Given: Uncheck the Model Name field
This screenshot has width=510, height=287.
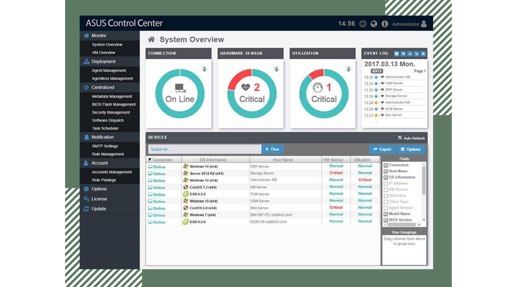Looking at the screenshot, I should (x=386, y=214).
